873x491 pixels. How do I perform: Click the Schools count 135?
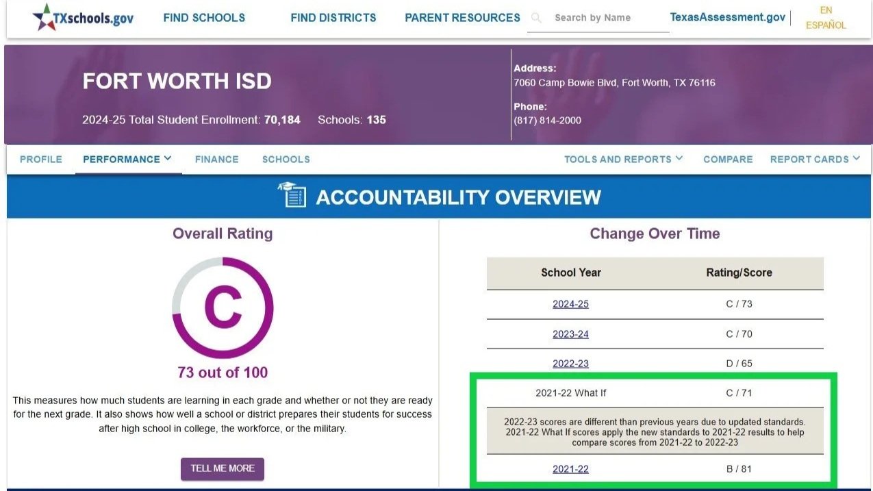click(377, 120)
